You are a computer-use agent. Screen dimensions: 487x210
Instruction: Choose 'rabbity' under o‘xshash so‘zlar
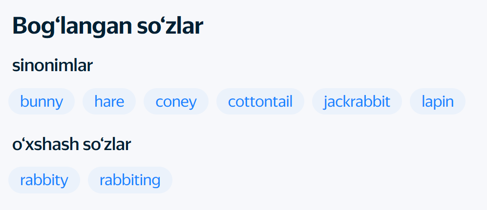point(44,180)
